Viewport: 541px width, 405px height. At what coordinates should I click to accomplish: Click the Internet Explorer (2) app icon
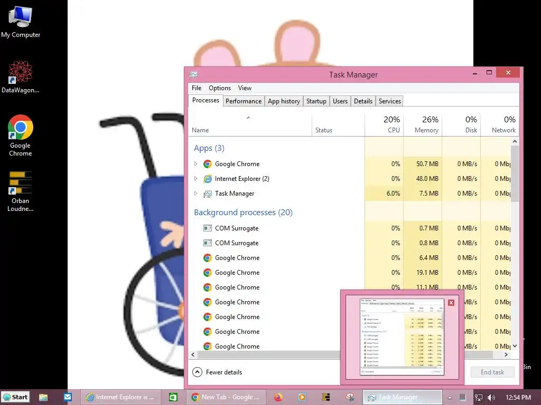[207, 179]
